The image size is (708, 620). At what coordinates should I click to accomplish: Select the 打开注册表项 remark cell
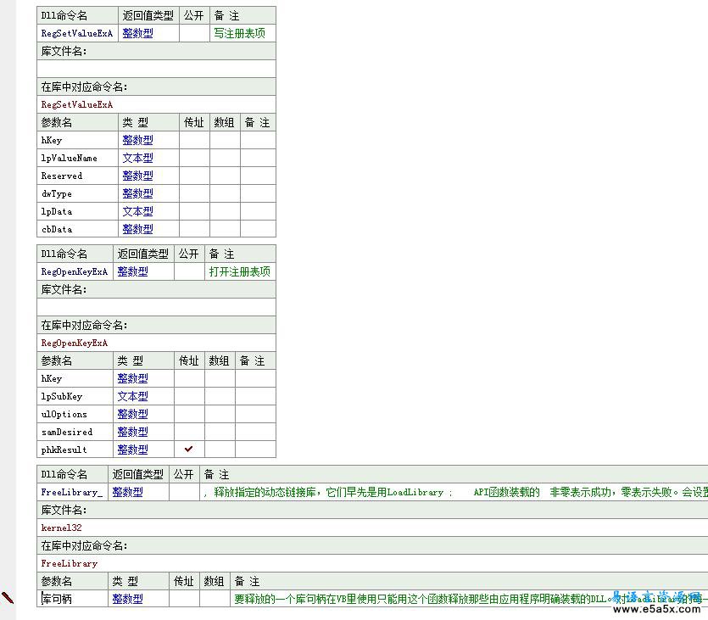[x=239, y=271]
